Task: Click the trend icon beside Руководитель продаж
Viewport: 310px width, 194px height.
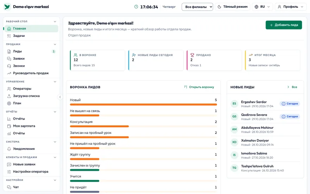Action: [x=9, y=73]
